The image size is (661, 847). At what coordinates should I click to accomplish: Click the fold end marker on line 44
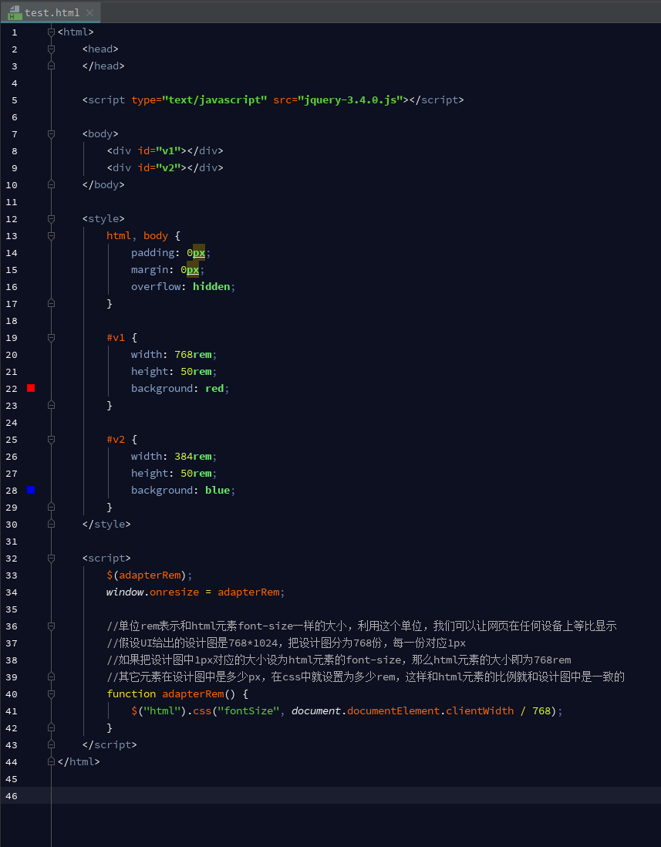pyautogui.click(x=52, y=761)
